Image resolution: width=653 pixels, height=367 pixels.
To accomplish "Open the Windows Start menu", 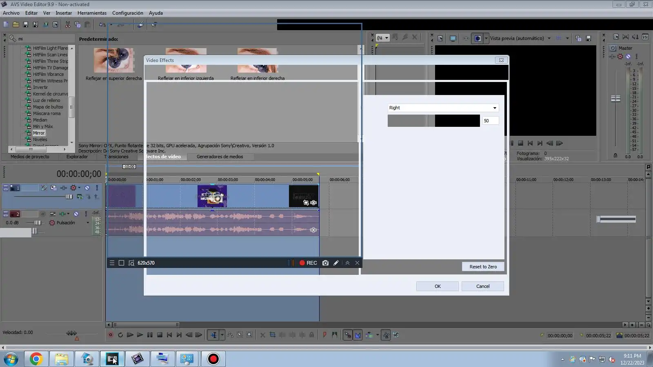I will click(x=11, y=359).
